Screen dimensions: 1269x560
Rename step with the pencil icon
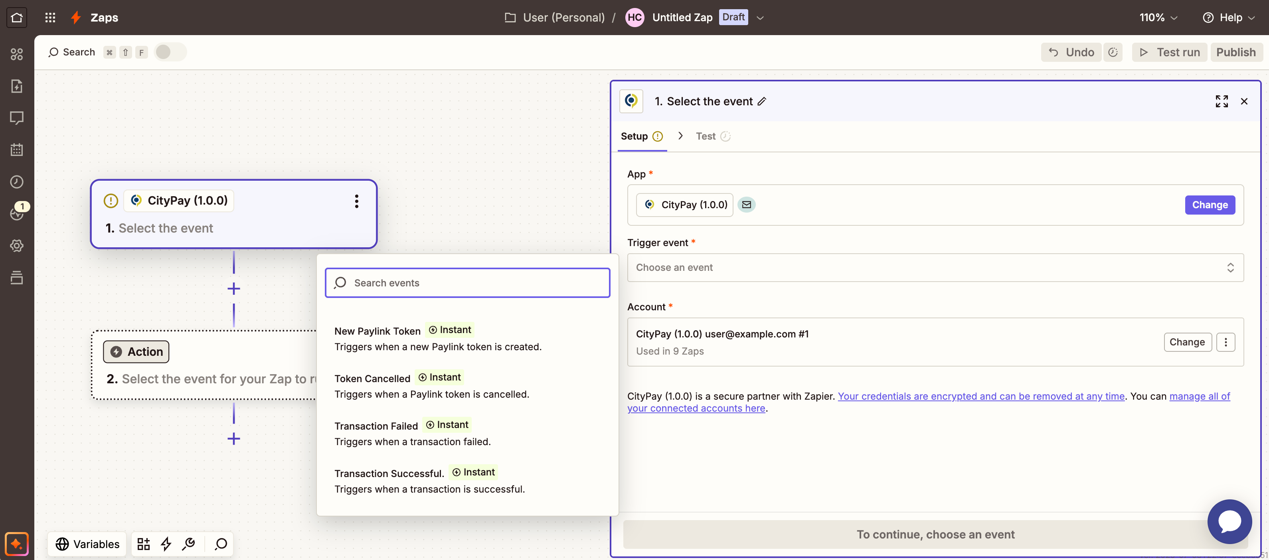761,101
